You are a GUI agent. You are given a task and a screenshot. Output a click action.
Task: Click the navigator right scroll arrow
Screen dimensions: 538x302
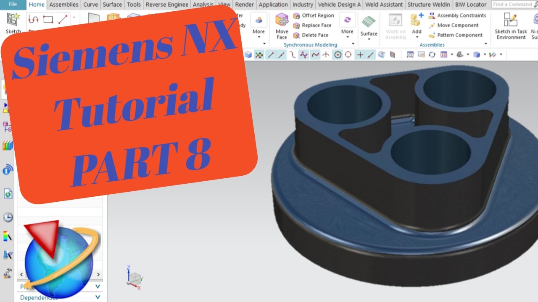[x=99, y=274]
